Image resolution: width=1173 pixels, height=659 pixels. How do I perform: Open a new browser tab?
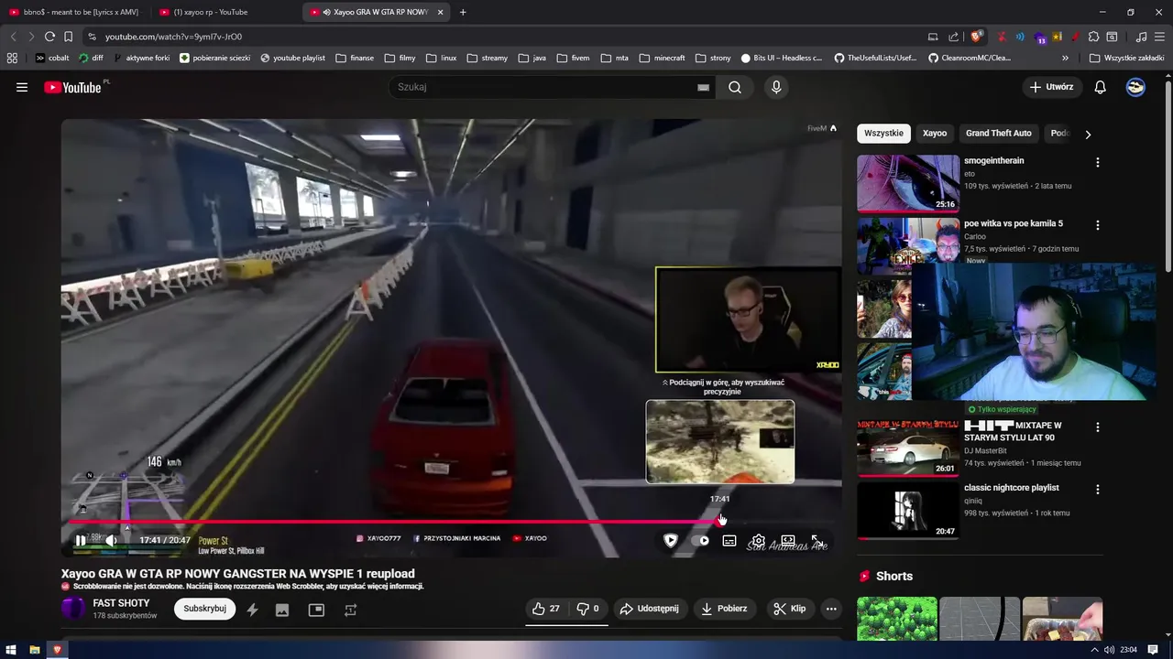tap(463, 12)
